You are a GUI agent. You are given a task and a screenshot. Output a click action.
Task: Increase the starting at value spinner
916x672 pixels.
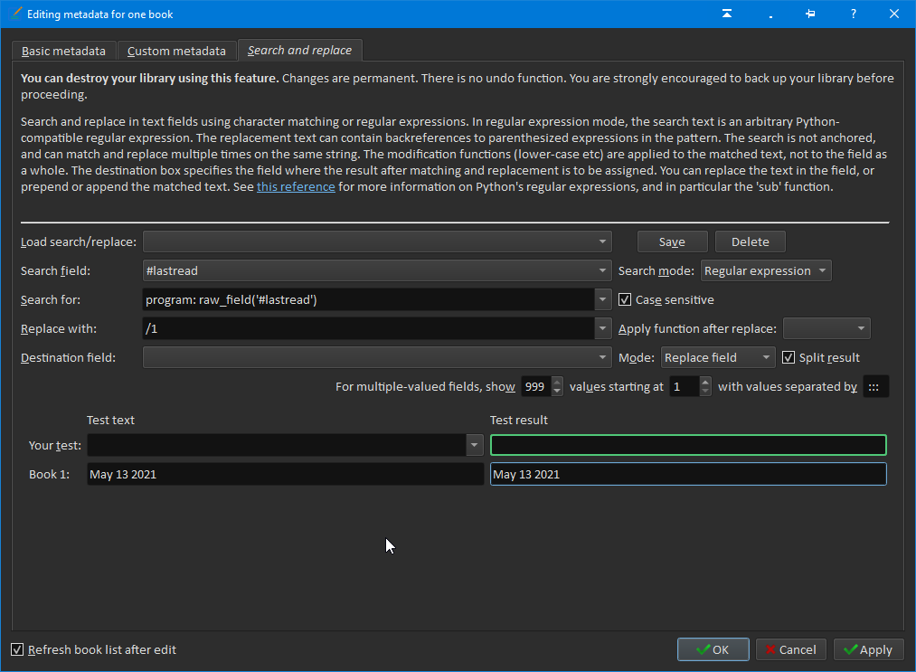point(705,382)
